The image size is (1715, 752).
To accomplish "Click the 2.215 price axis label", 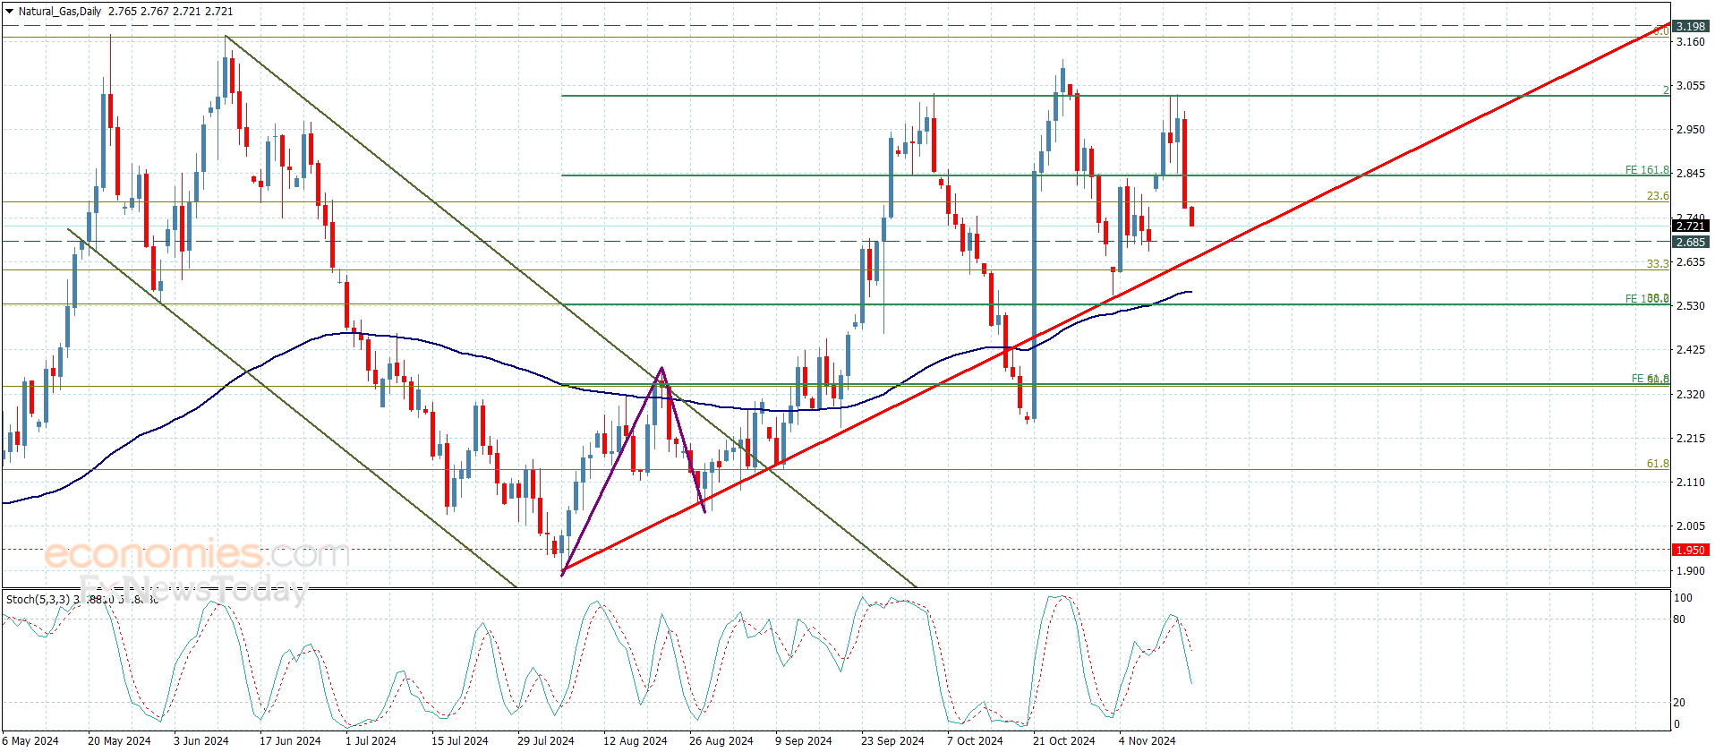I will pos(1690,439).
